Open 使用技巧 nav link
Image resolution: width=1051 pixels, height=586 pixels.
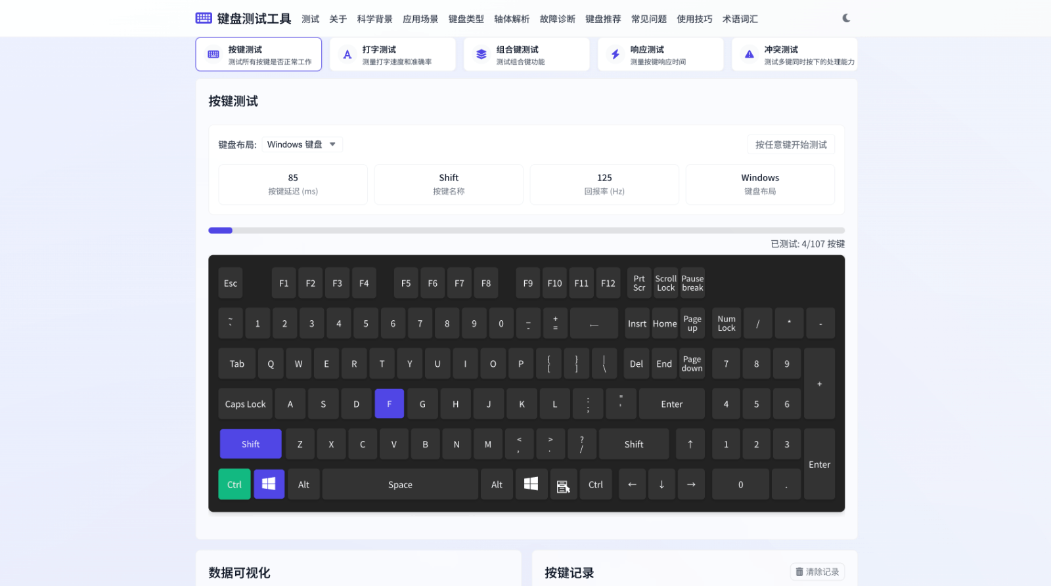694,19
